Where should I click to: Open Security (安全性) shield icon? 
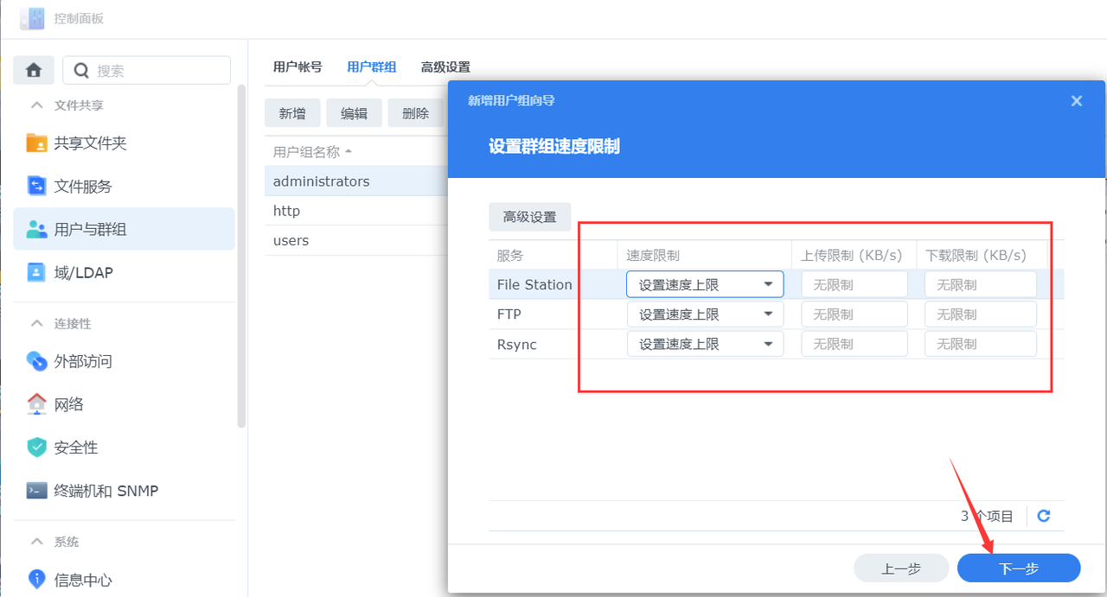coord(37,448)
